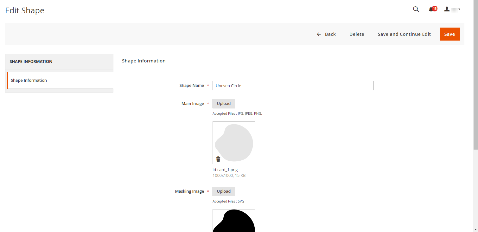Open the search magnifier icon
The height and width of the screenshot is (232, 478).
click(416, 9)
